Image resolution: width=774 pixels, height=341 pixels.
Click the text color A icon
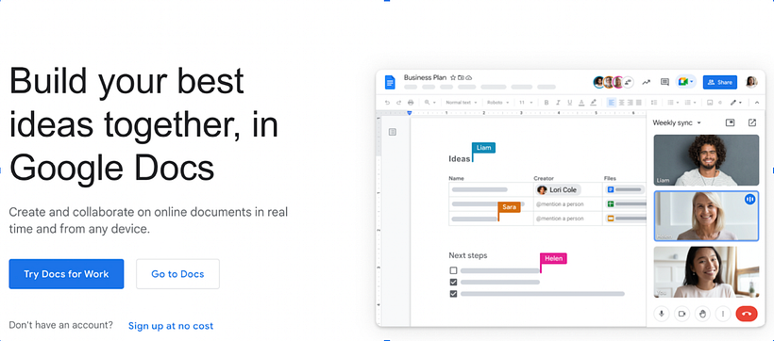click(x=581, y=103)
